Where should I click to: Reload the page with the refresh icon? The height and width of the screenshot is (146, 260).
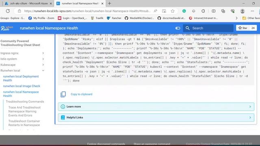8,11
